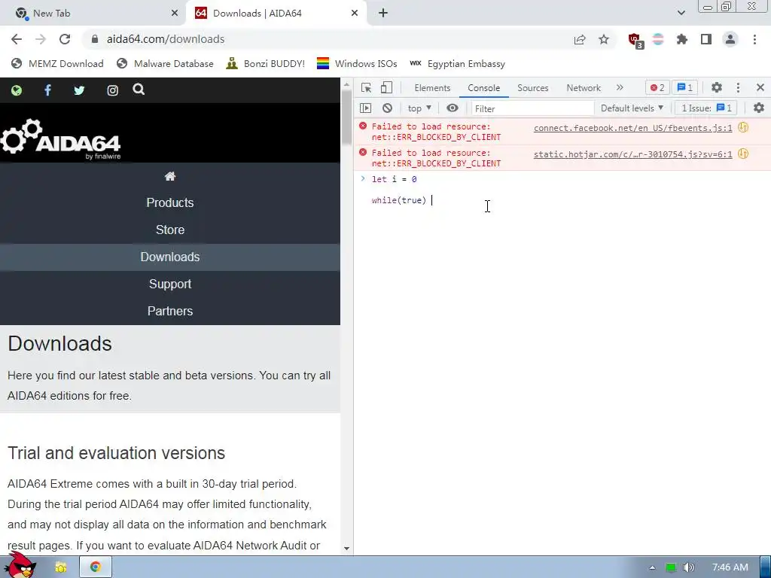Screen dimensions: 771x578
Task: Create a live expression with eye icon
Action: pos(453,108)
